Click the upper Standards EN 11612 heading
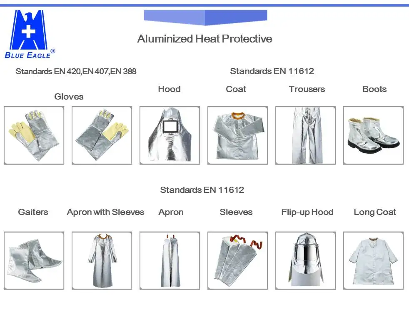This screenshot has width=409, height=315. coord(272,71)
